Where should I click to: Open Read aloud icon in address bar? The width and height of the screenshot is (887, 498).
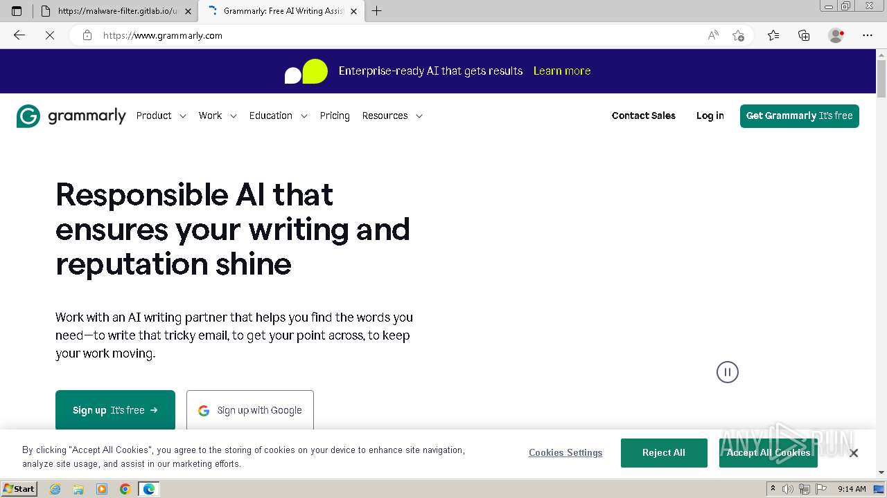pyautogui.click(x=713, y=35)
